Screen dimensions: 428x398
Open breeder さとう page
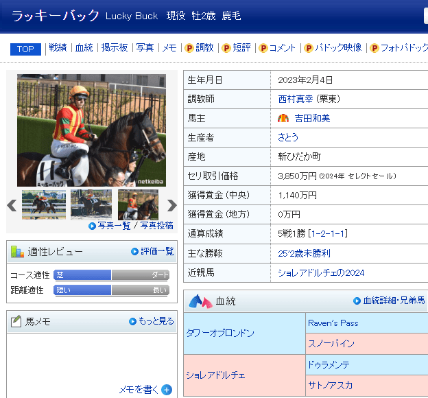click(288, 137)
